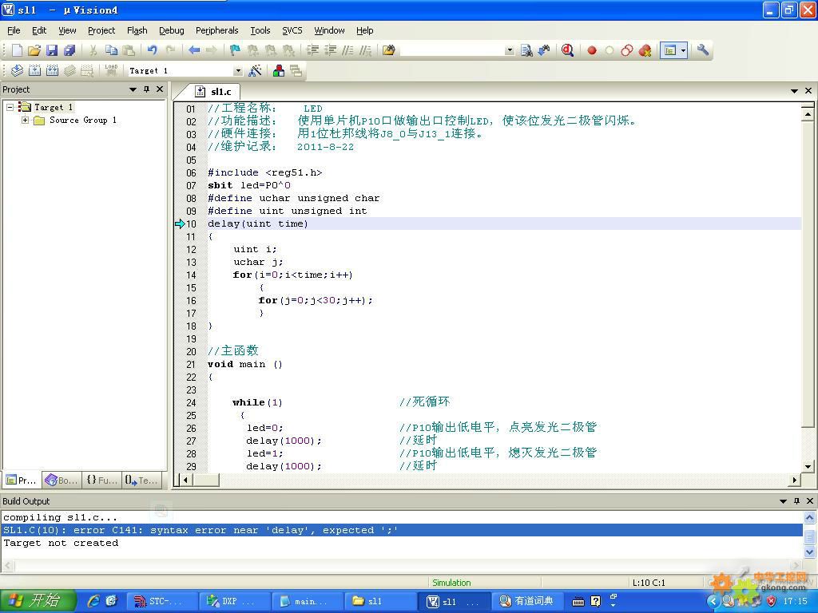Switch to the 有道词典 taskbar window

click(x=526, y=601)
